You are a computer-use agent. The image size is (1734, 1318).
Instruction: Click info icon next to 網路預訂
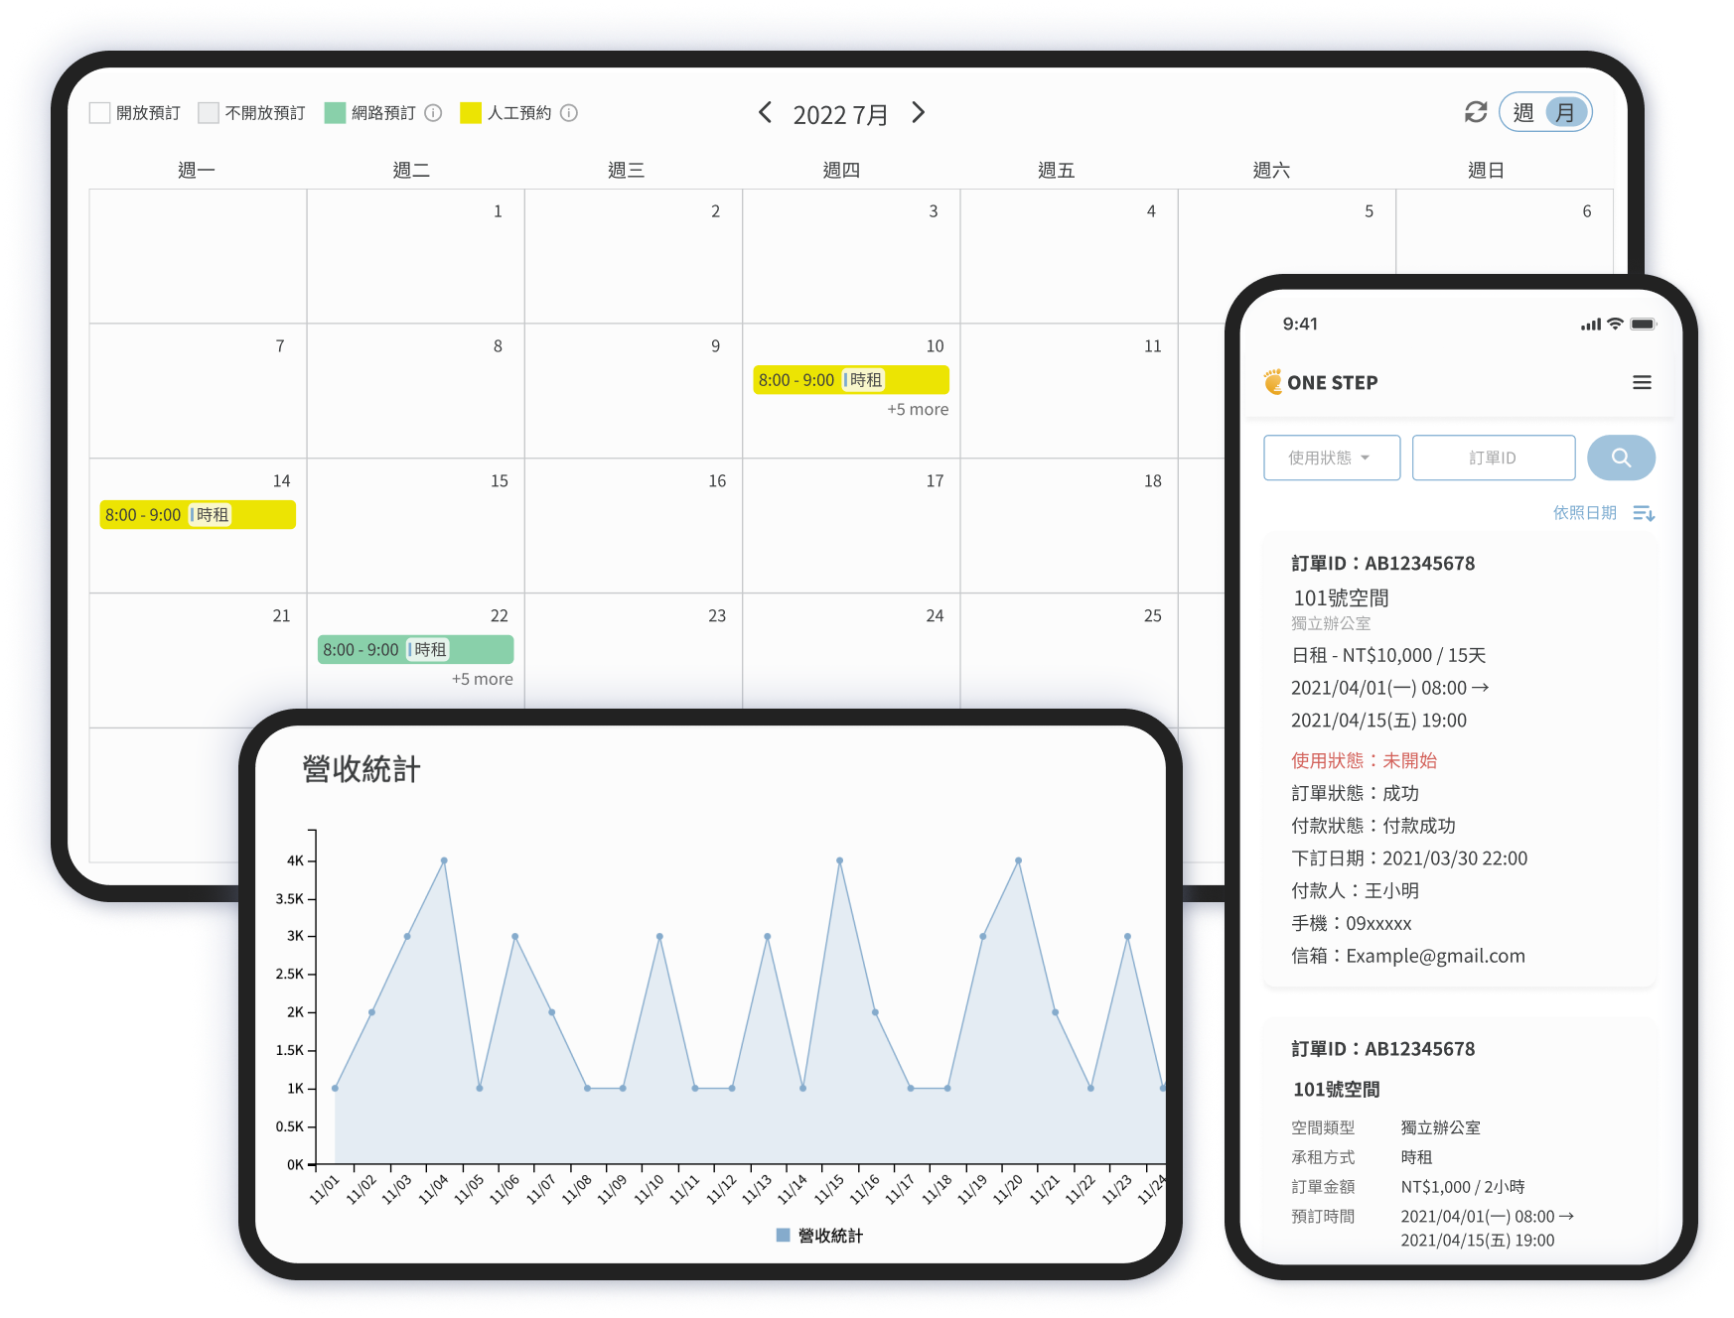(x=433, y=113)
